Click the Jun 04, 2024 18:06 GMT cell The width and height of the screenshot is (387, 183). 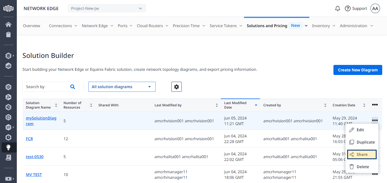(235, 175)
